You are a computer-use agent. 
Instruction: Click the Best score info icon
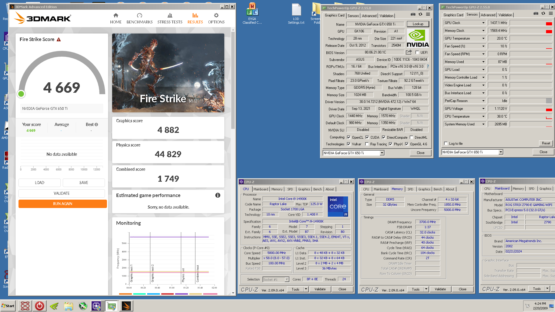pos(96,125)
